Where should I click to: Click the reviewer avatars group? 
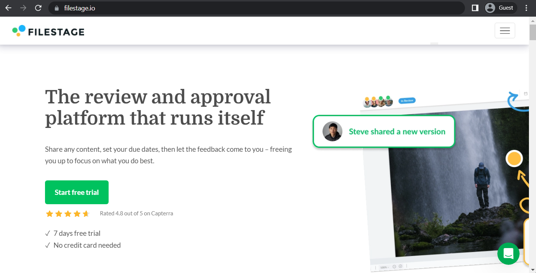[378, 102]
